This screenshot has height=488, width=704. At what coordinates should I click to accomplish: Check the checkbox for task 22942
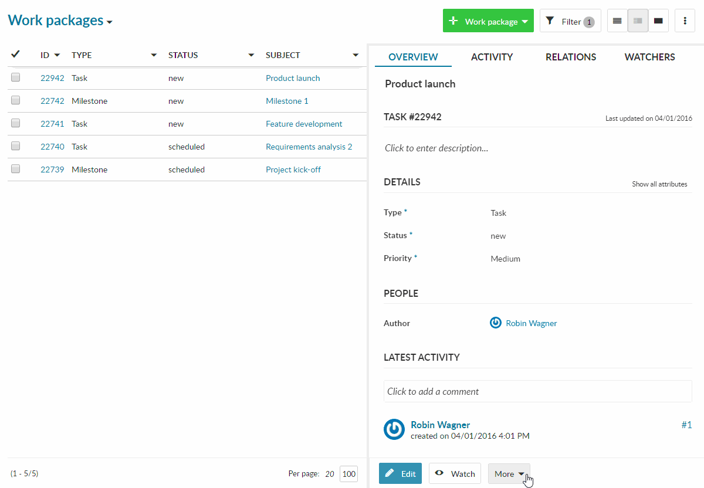[15, 76]
